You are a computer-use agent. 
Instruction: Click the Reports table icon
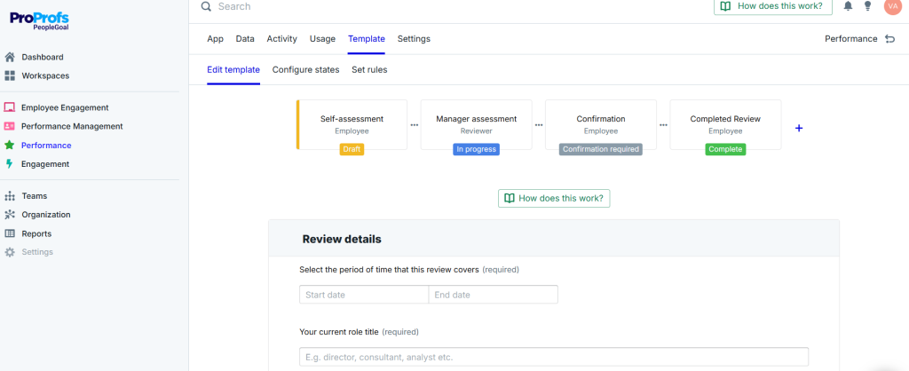click(10, 233)
